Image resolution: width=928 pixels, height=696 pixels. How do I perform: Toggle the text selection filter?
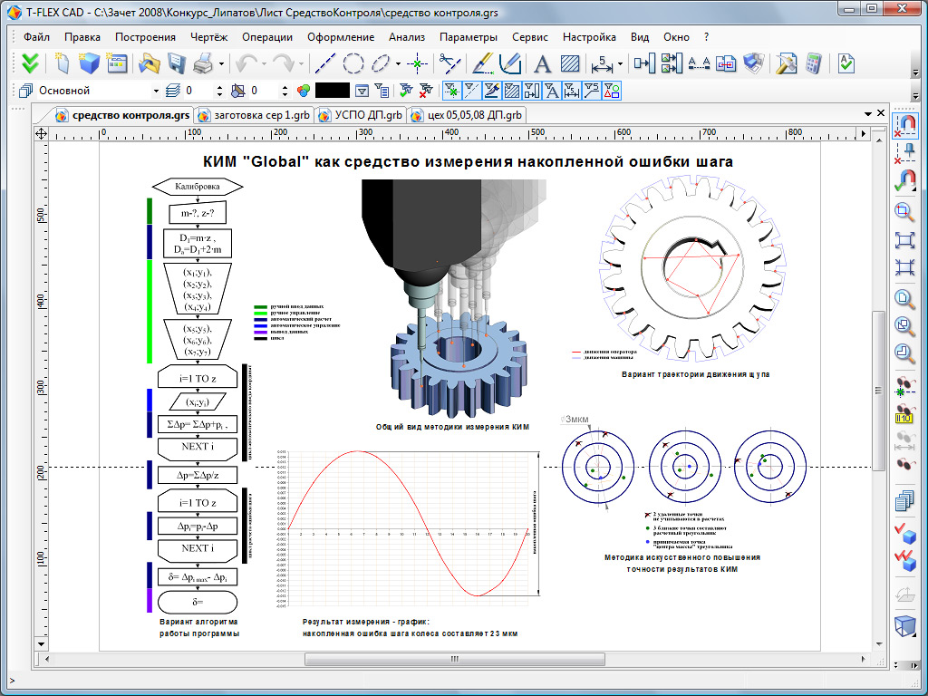[x=552, y=91]
